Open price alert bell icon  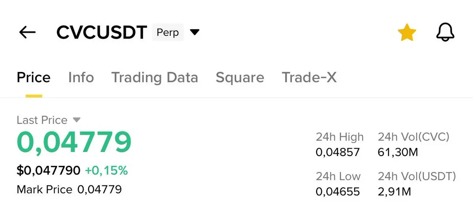point(445,32)
